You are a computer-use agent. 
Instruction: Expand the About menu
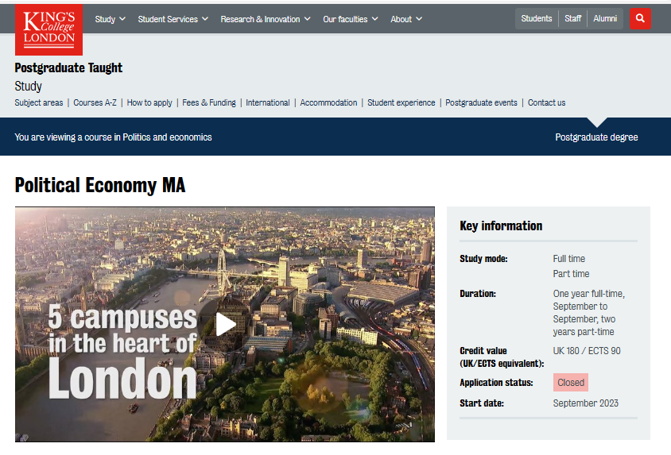pos(406,19)
